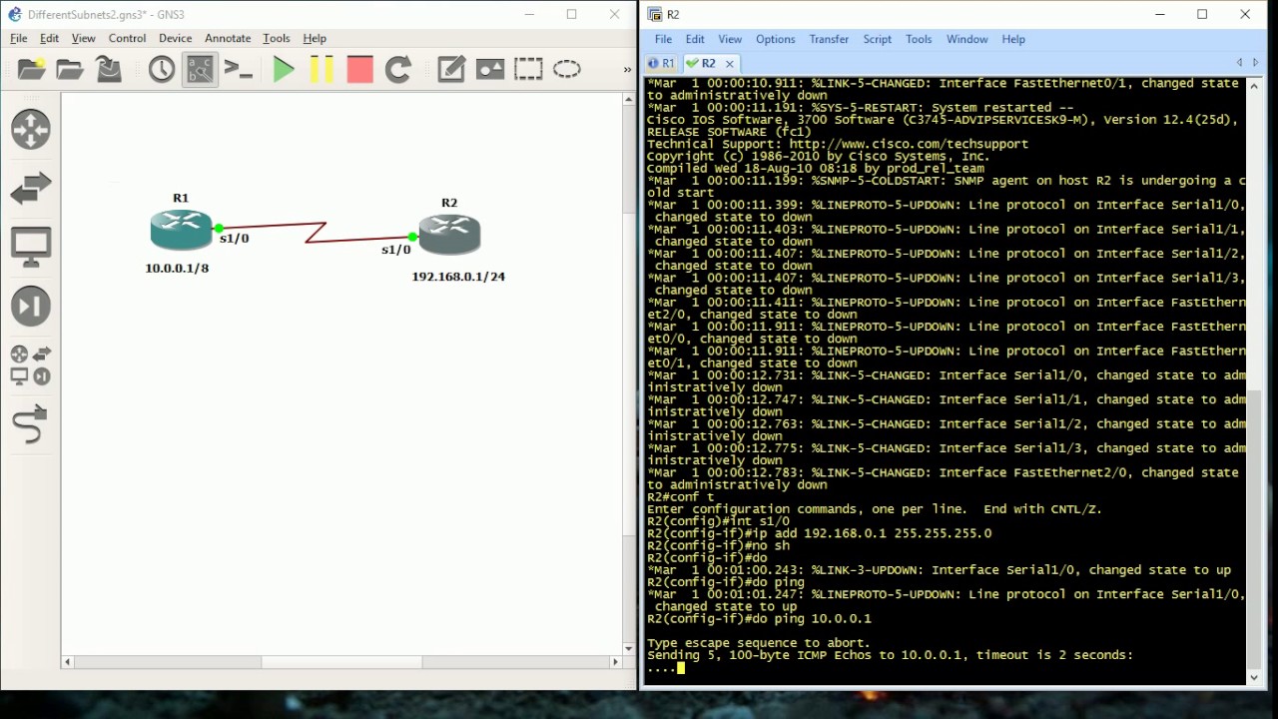The image size is (1278, 719).
Task: Open View menu in R2 terminal
Action: pos(730,39)
